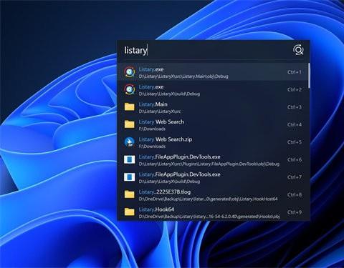Click F:\Downloads path under Listary Web Search folder

click(152, 129)
